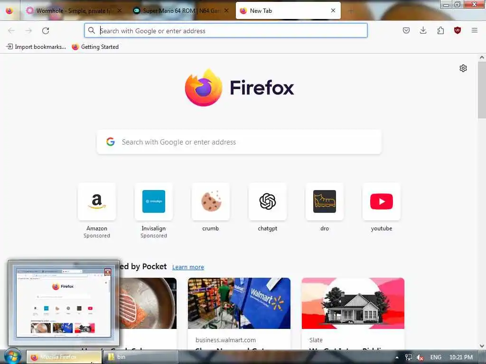
Task: Open the Firefox View pinned tab icon
Action: pyautogui.click(x=9, y=11)
